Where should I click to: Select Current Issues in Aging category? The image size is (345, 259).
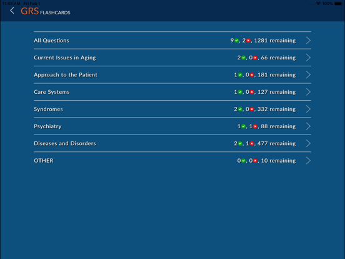coord(172,58)
